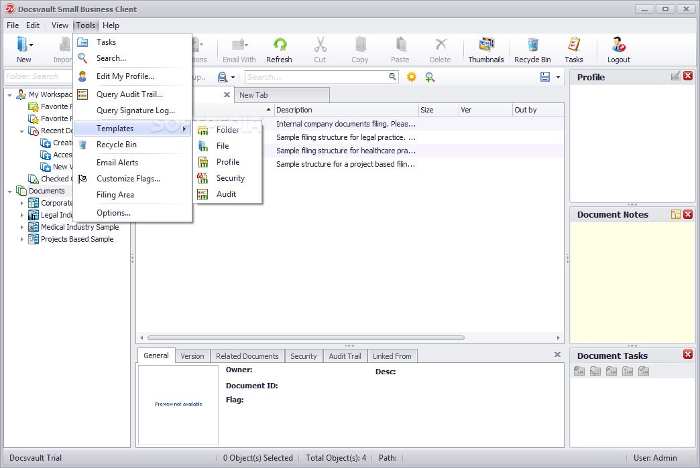Image resolution: width=700 pixels, height=468 pixels.
Task: Choose Folder templates in submenu
Action: pyautogui.click(x=228, y=130)
